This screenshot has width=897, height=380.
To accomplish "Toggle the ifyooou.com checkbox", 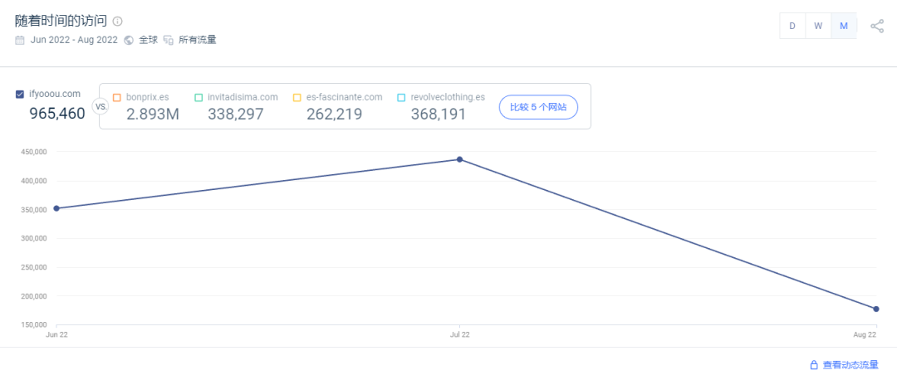I will click(x=20, y=95).
